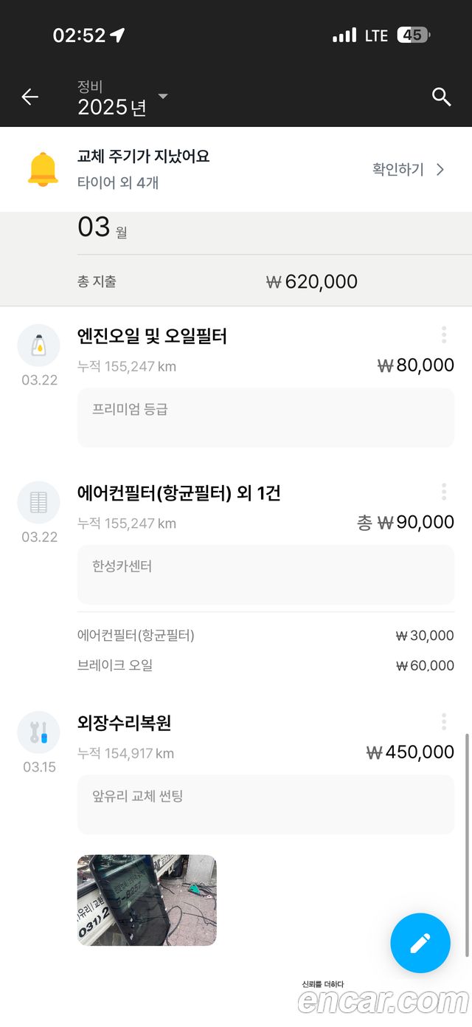Open the windshield replacement photo thumbnail

[x=147, y=900]
